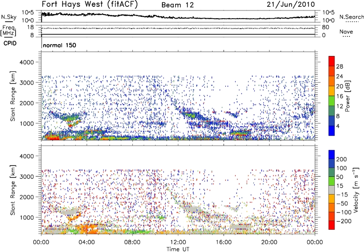Click the gray ±15 segment of Velocity colorbar
364x252 pixels.
coord(332,190)
